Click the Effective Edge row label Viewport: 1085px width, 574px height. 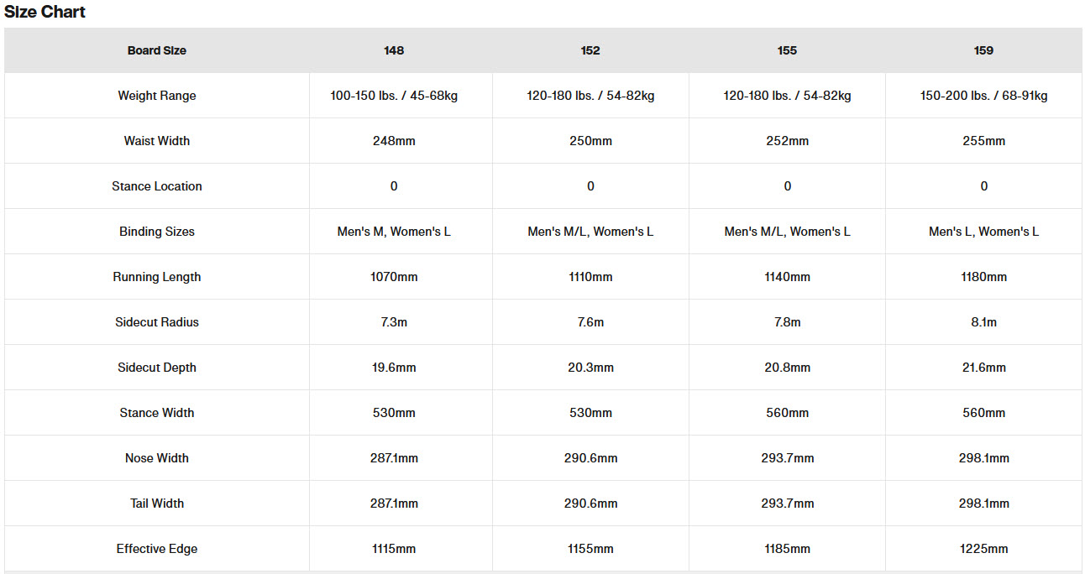[x=157, y=549]
